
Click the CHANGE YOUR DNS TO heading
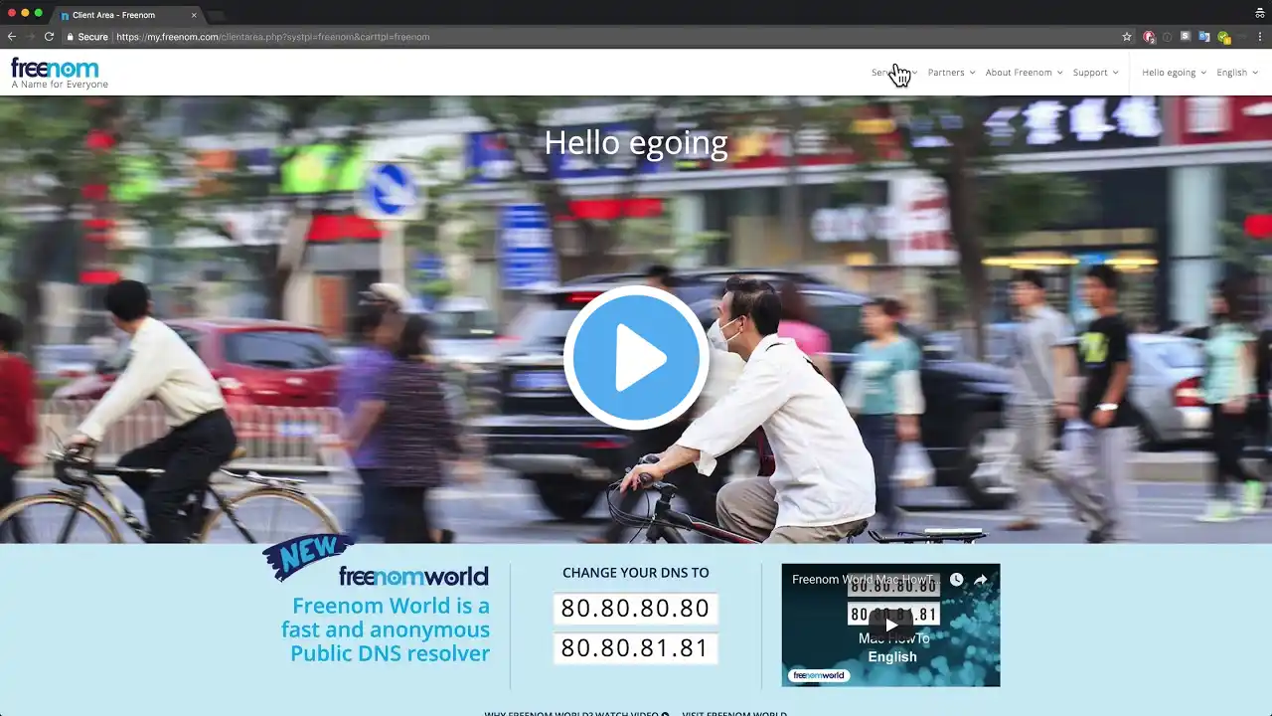(x=636, y=573)
